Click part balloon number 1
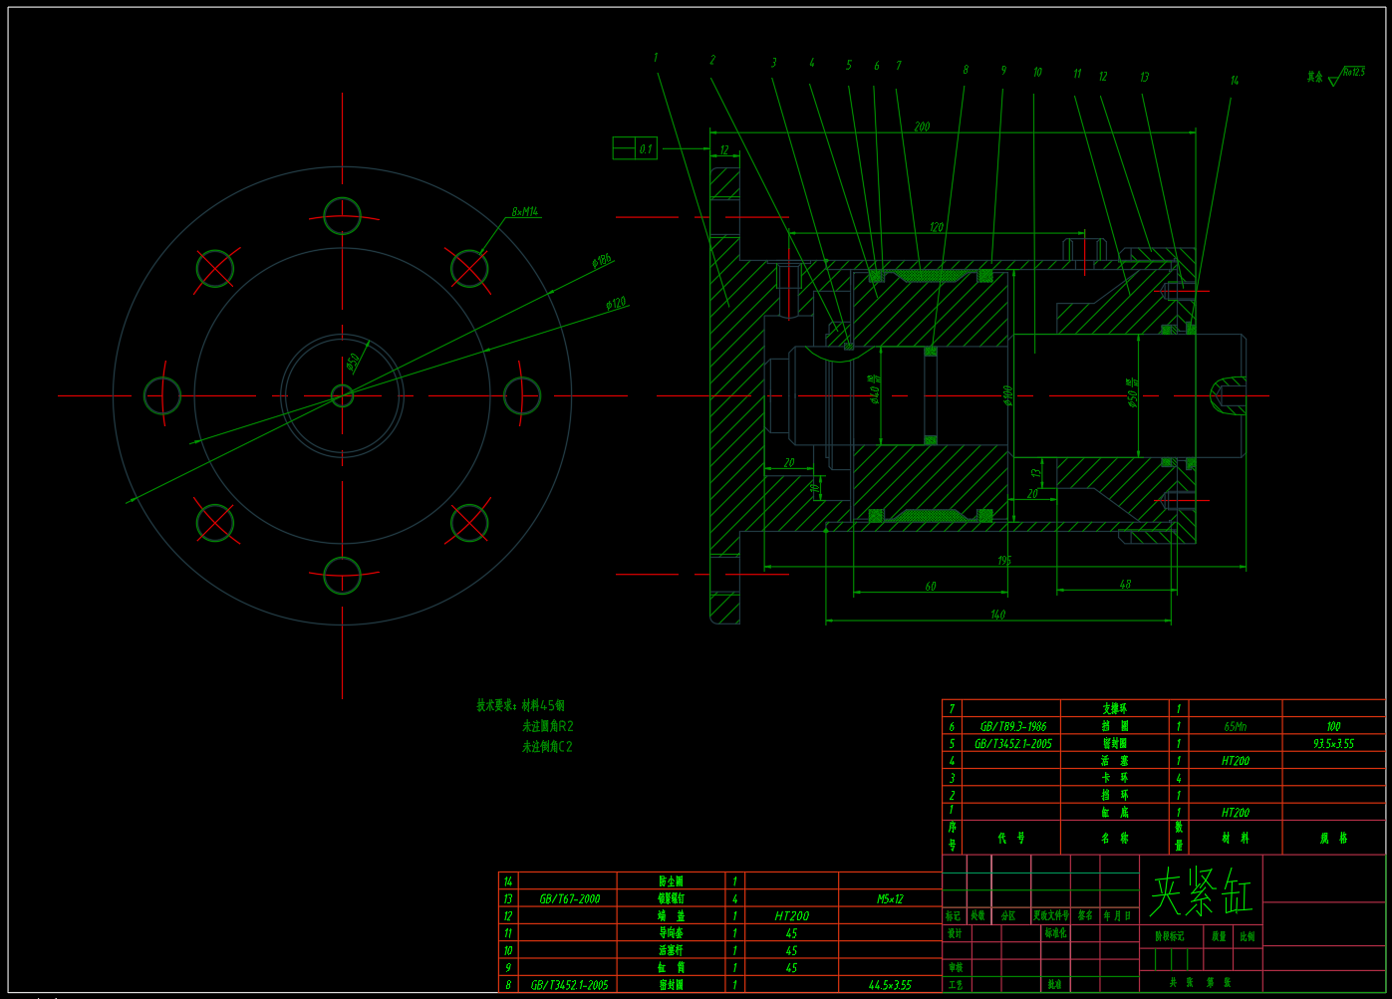Screen dimensions: 1392x999 point(656,58)
